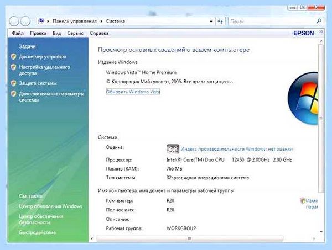Click the Описание: label

[x=118, y=219]
